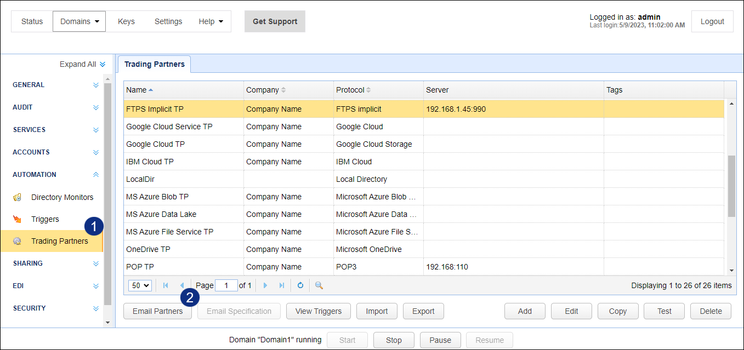
Task: Click the table scrollbar up arrow
Action: 731,104
